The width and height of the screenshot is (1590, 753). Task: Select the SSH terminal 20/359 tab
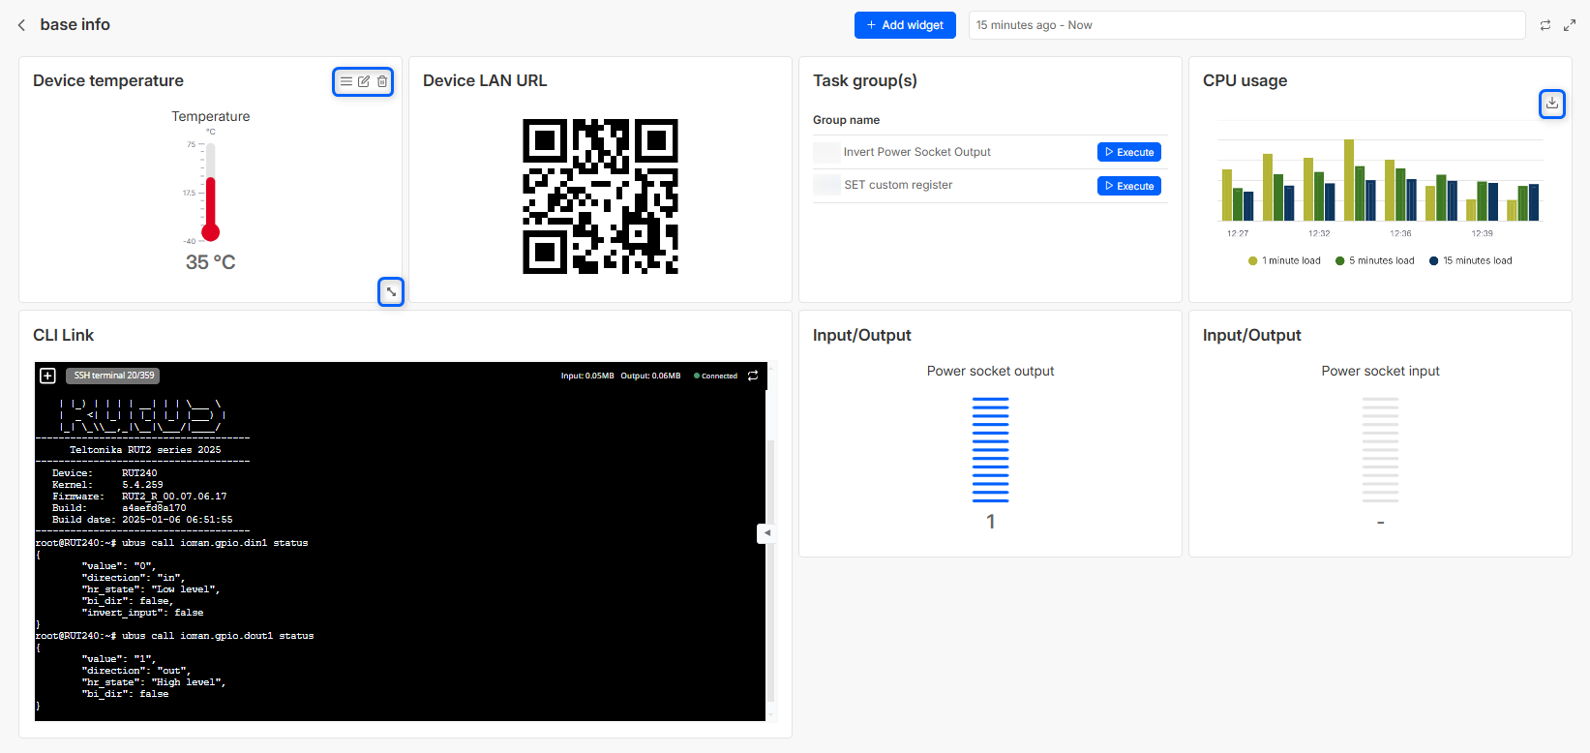pos(113,376)
